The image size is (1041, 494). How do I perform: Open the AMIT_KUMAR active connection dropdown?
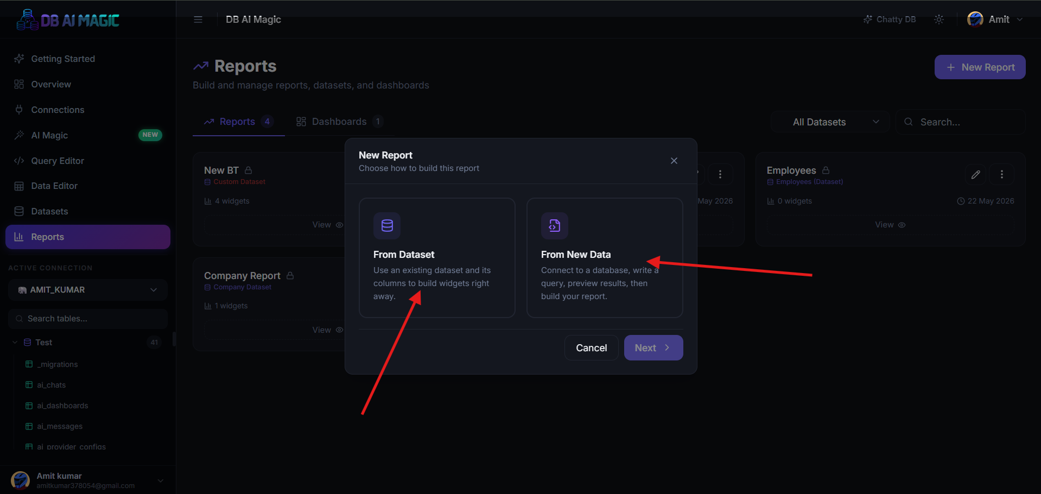pyautogui.click(x=88, y=290)
